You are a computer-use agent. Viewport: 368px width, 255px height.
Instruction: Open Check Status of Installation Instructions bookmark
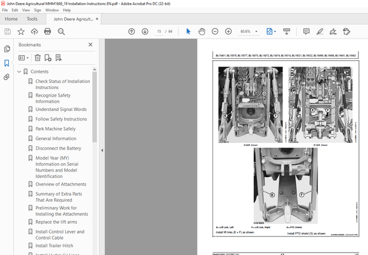click(63, 84)
